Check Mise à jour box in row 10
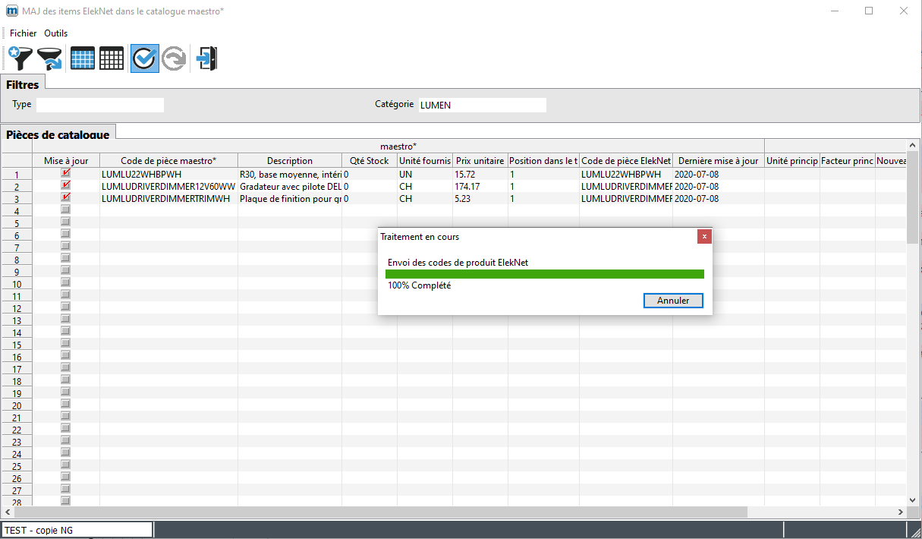 click(65, 282)
